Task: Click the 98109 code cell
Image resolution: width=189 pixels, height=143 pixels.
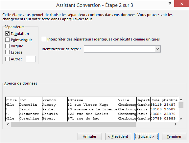Action: pyautogui.click(x=156, y=109)
